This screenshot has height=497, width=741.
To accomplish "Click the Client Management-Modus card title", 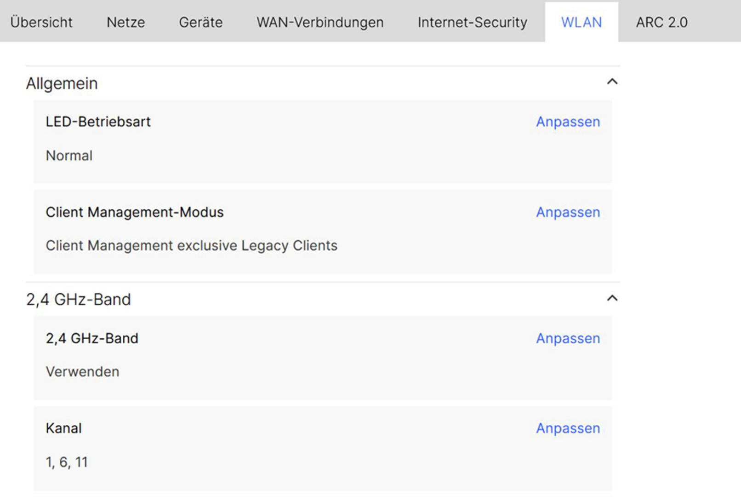I will tap(134, 212).
